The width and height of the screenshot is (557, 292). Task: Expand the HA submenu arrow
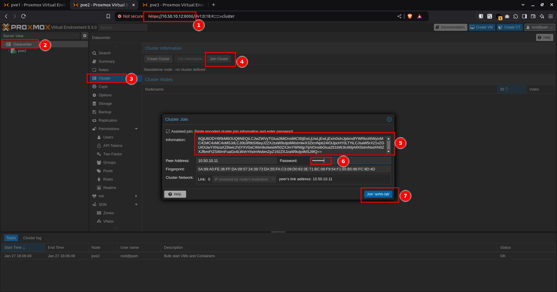[136, 196]
